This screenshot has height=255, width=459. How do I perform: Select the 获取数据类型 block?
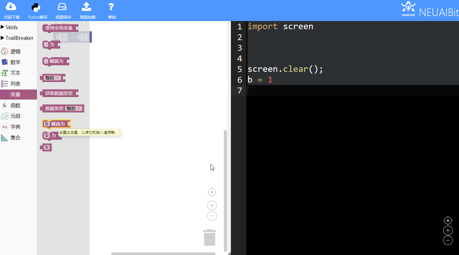(x=59, y=93)
